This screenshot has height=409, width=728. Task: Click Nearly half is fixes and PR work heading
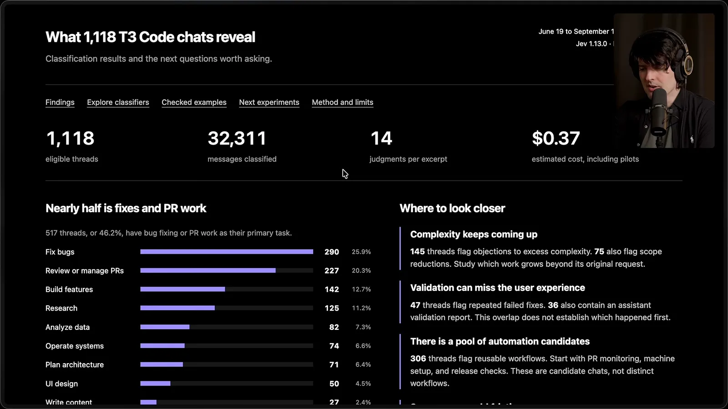click(x=126, y=208)
